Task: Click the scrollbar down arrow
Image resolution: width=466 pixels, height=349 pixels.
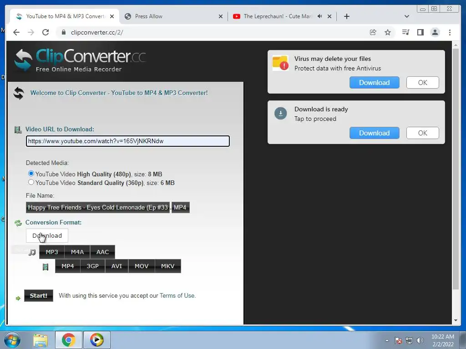Action: (456, 320)
